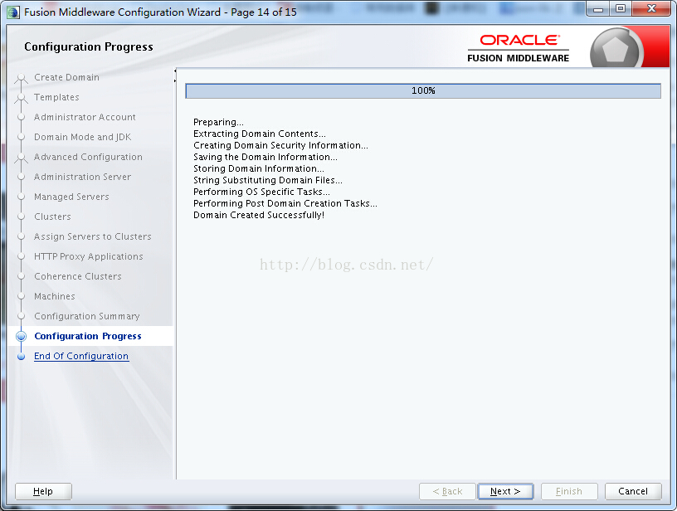The image size is (677, 511).
Task: Select the Configuration Summary step
Action: point(87,316)
